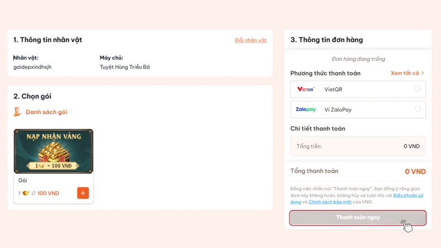441x248 pixels.
Task: Click the 1. Thông tin nhân vật heading
Action: click(x=47, y=40)
